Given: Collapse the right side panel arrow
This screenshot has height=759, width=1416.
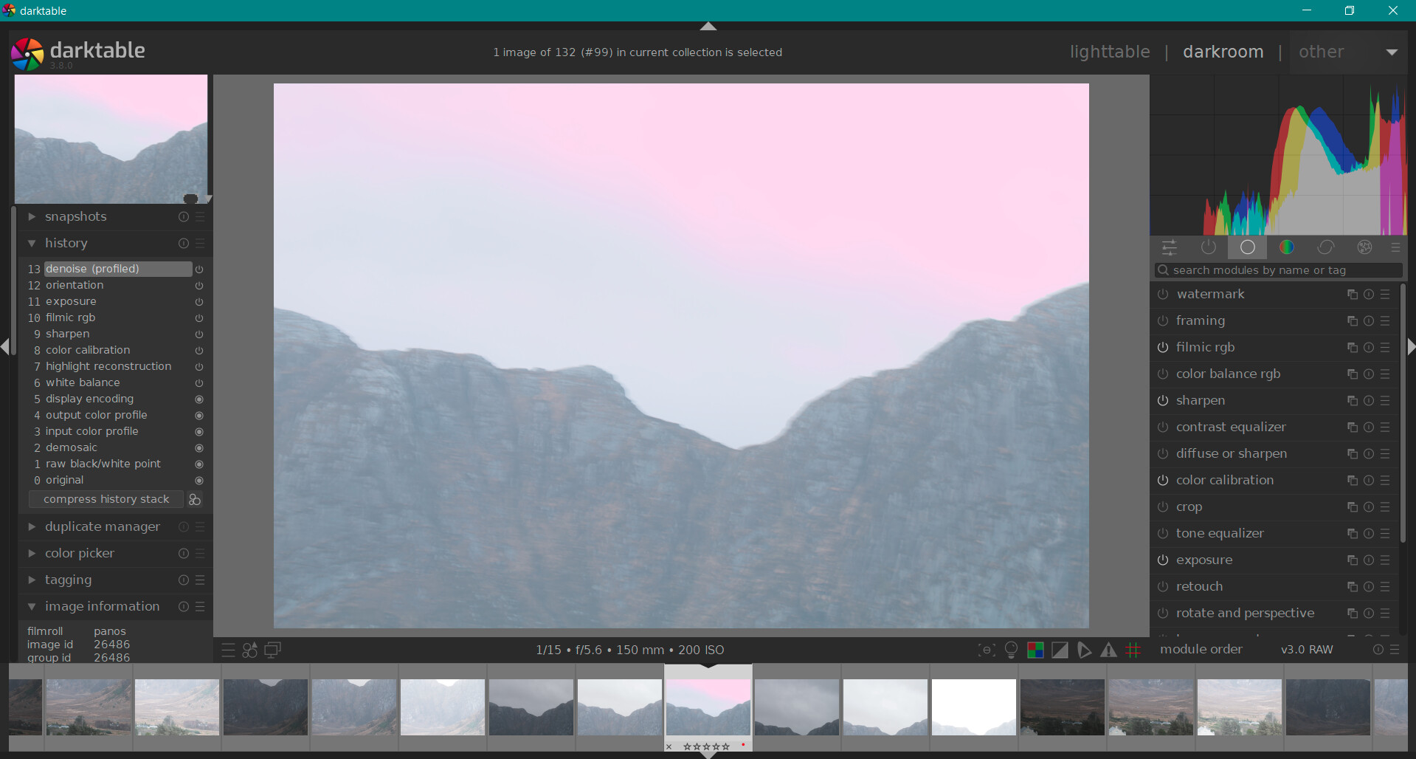Looking at the screenshot, I should [1411, 346].
